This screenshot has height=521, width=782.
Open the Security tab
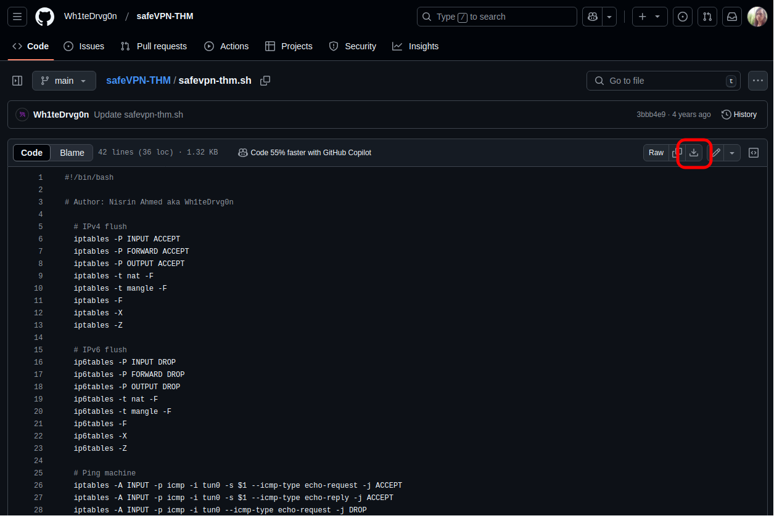point(353,46)
